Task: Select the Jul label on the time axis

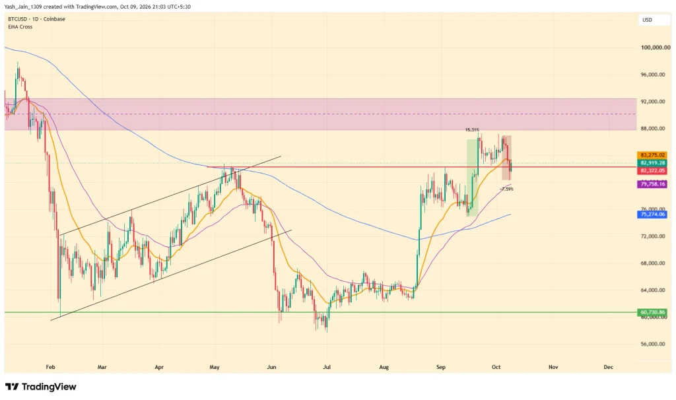Action: point(327,367)
